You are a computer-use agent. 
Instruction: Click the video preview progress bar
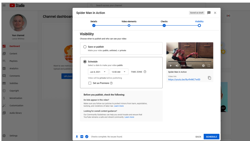coord(190,62)
